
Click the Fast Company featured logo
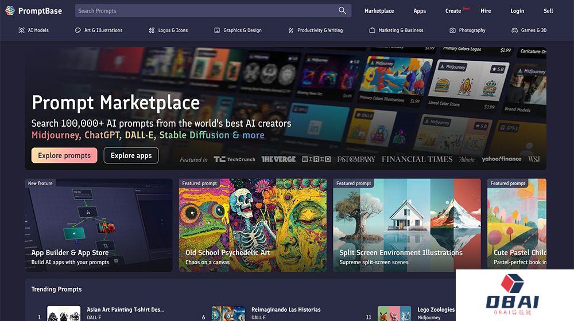pos(356,159)
